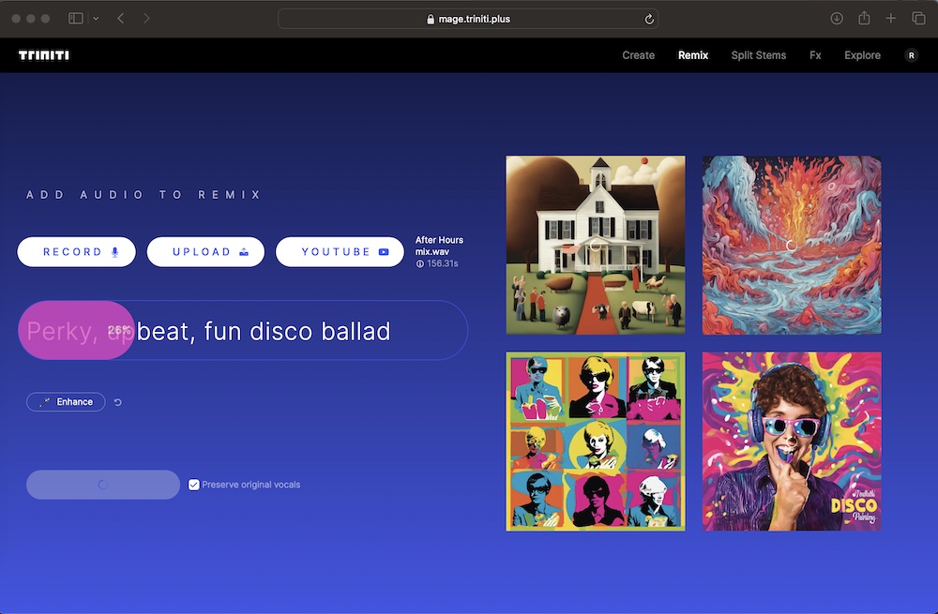Select the pop-art collage artwork thumbnail
Image resolution: width=938 pixels, height=614 pixels.
[595, 442]
